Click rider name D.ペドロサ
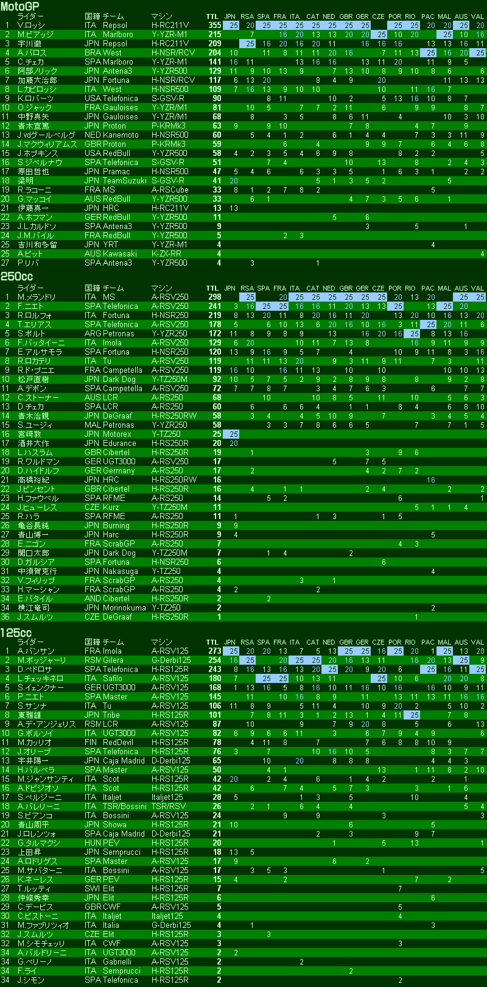The width and height of the screenshot is (487, 987). [x=35, y=670]
